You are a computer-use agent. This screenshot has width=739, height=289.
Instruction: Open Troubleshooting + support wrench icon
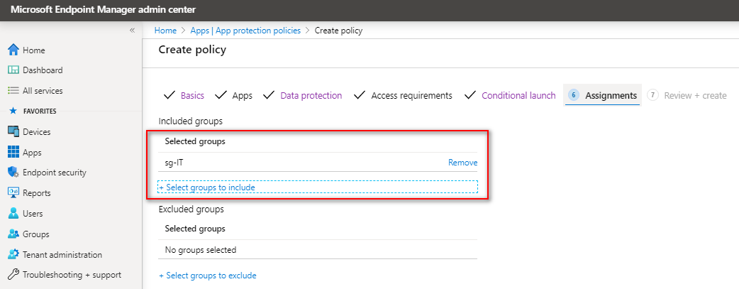(13, 275)
